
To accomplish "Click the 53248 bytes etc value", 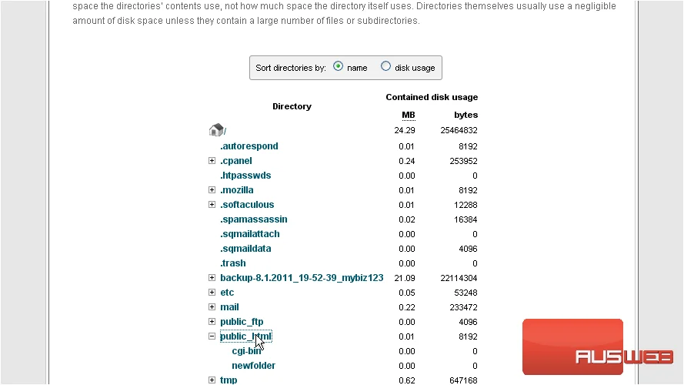I will [466, 293].
